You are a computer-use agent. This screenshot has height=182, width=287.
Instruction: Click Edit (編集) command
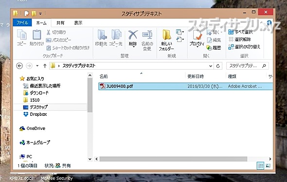click(x=214, y=40)
